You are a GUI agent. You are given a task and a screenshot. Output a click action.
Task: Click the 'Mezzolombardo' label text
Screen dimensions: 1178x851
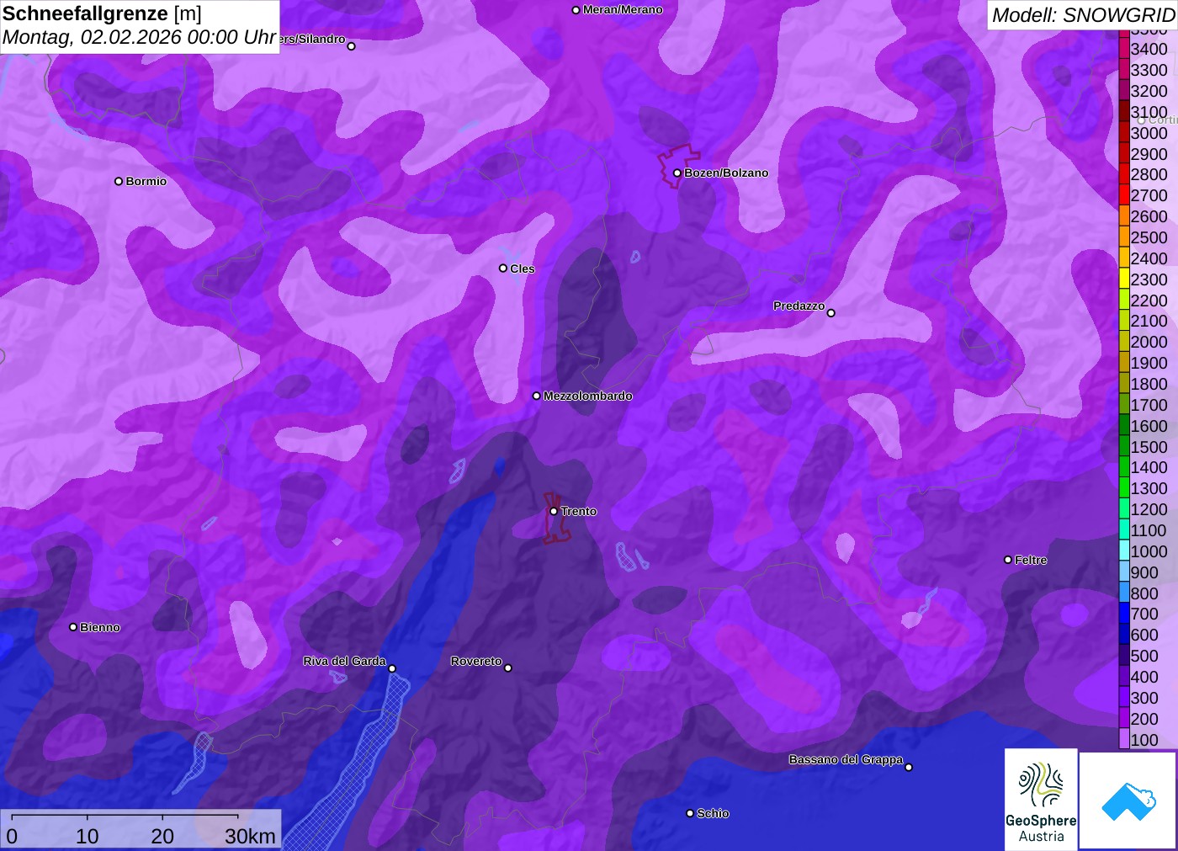tap(588, 396)
